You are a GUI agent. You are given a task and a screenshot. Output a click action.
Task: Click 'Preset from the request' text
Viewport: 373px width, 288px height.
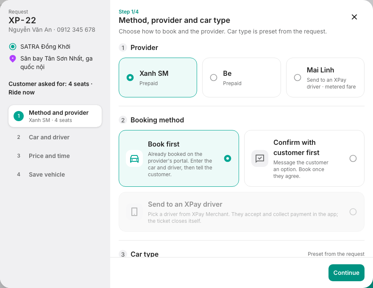tap(336, 254)
